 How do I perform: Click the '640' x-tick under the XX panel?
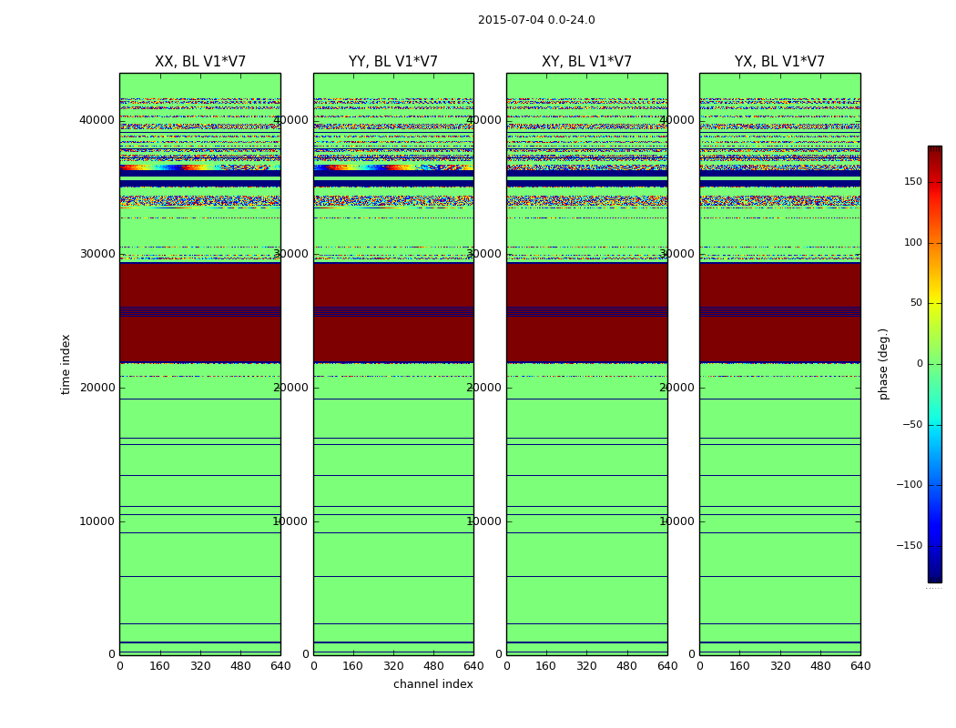tap(280, 666)
